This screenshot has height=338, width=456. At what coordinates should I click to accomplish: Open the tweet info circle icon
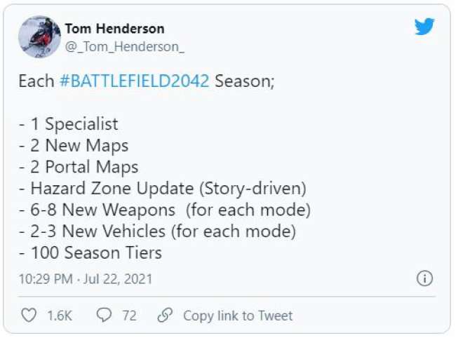coord(424,278)
